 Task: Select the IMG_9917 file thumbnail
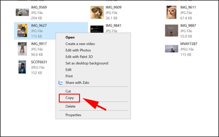coord(22,49)
